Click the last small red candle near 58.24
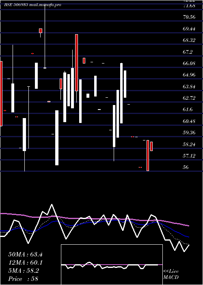 click(x=151, y=146)
